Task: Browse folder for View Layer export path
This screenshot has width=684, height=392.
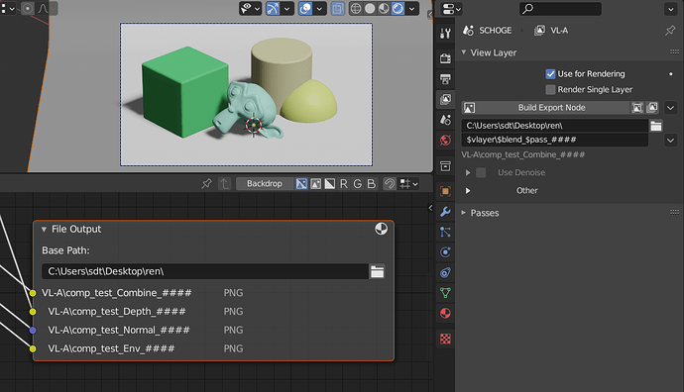Action: (655, 126)
